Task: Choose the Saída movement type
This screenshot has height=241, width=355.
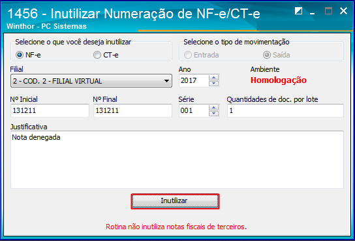Action: [267, 55]
